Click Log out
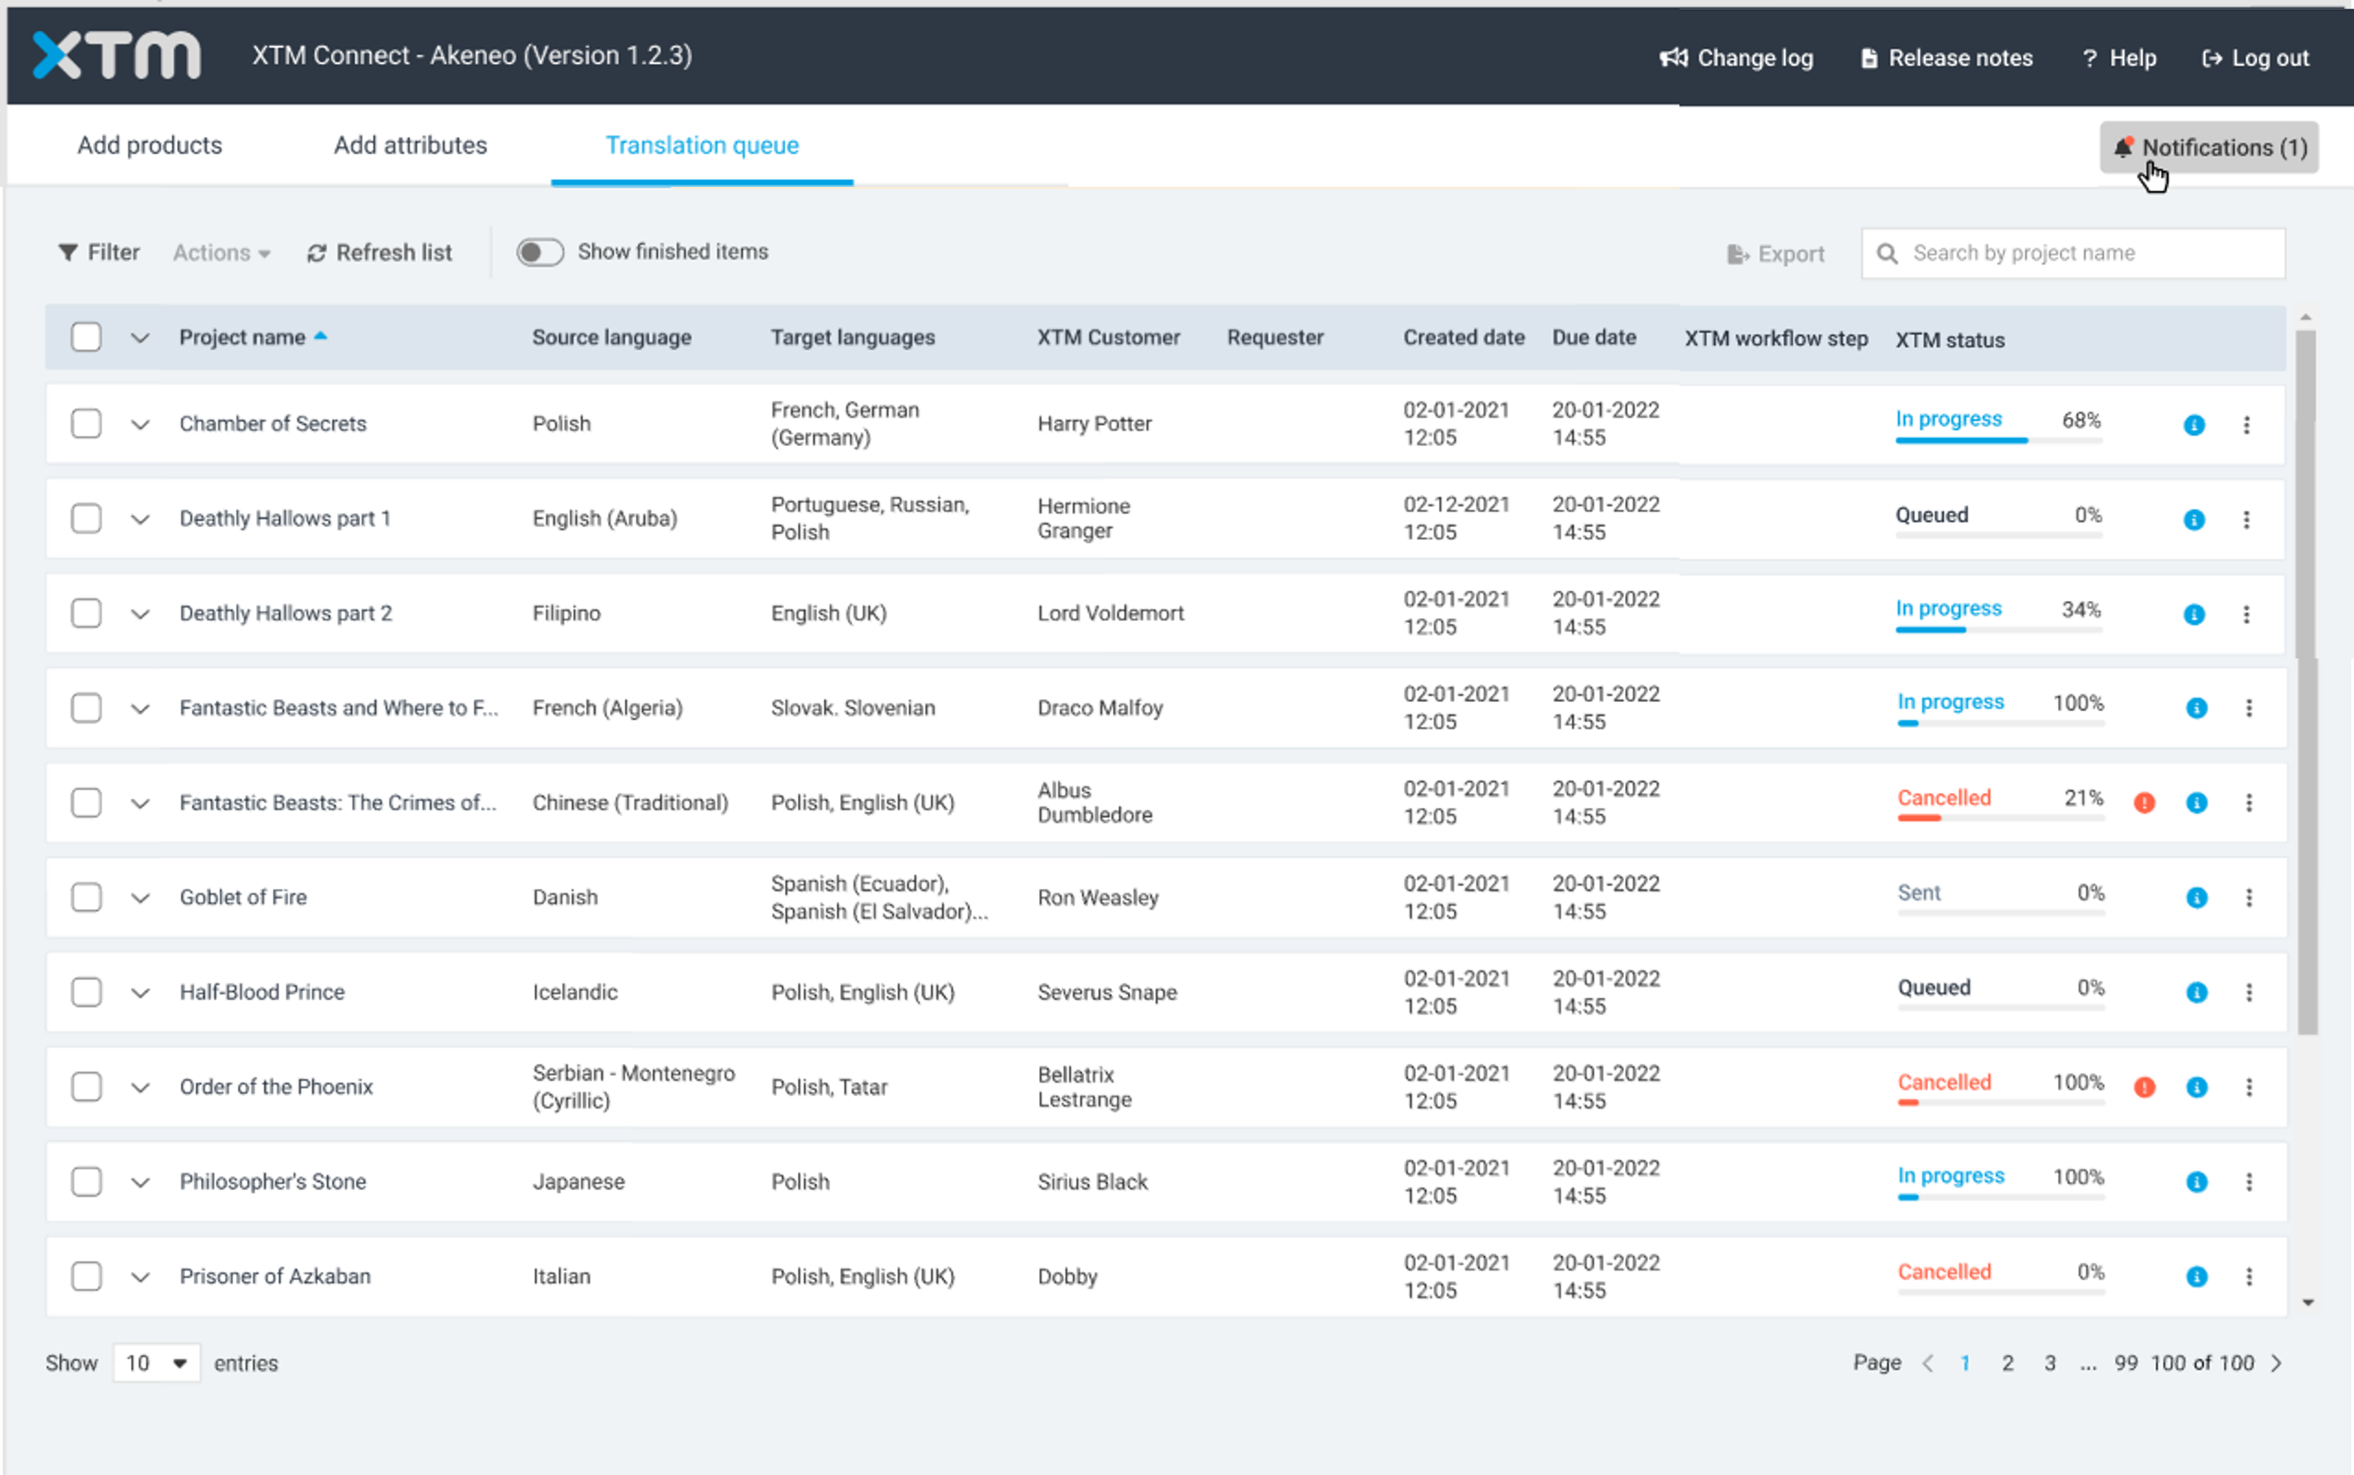The height and width of the screenshot is (1475, 2354). (2256, 58)
